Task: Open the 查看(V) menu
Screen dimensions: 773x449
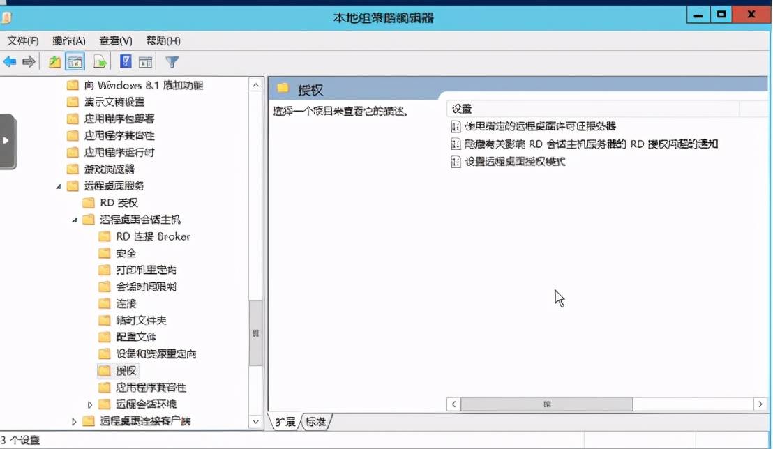Action: (x=116, y=41)
